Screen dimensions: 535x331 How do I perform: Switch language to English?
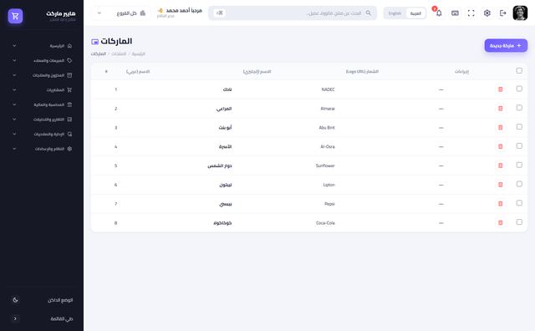coord(395,13)
